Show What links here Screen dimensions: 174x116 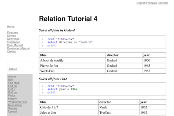click(x=18, y=102)
